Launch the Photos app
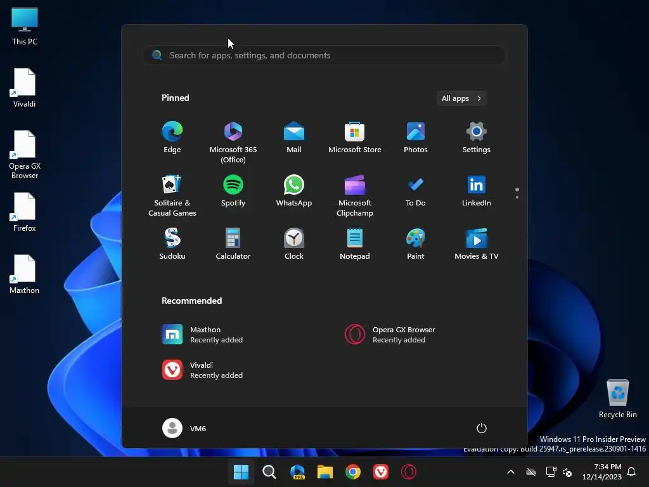The height and width of the screenshot is (487, 649). (416, 138)
